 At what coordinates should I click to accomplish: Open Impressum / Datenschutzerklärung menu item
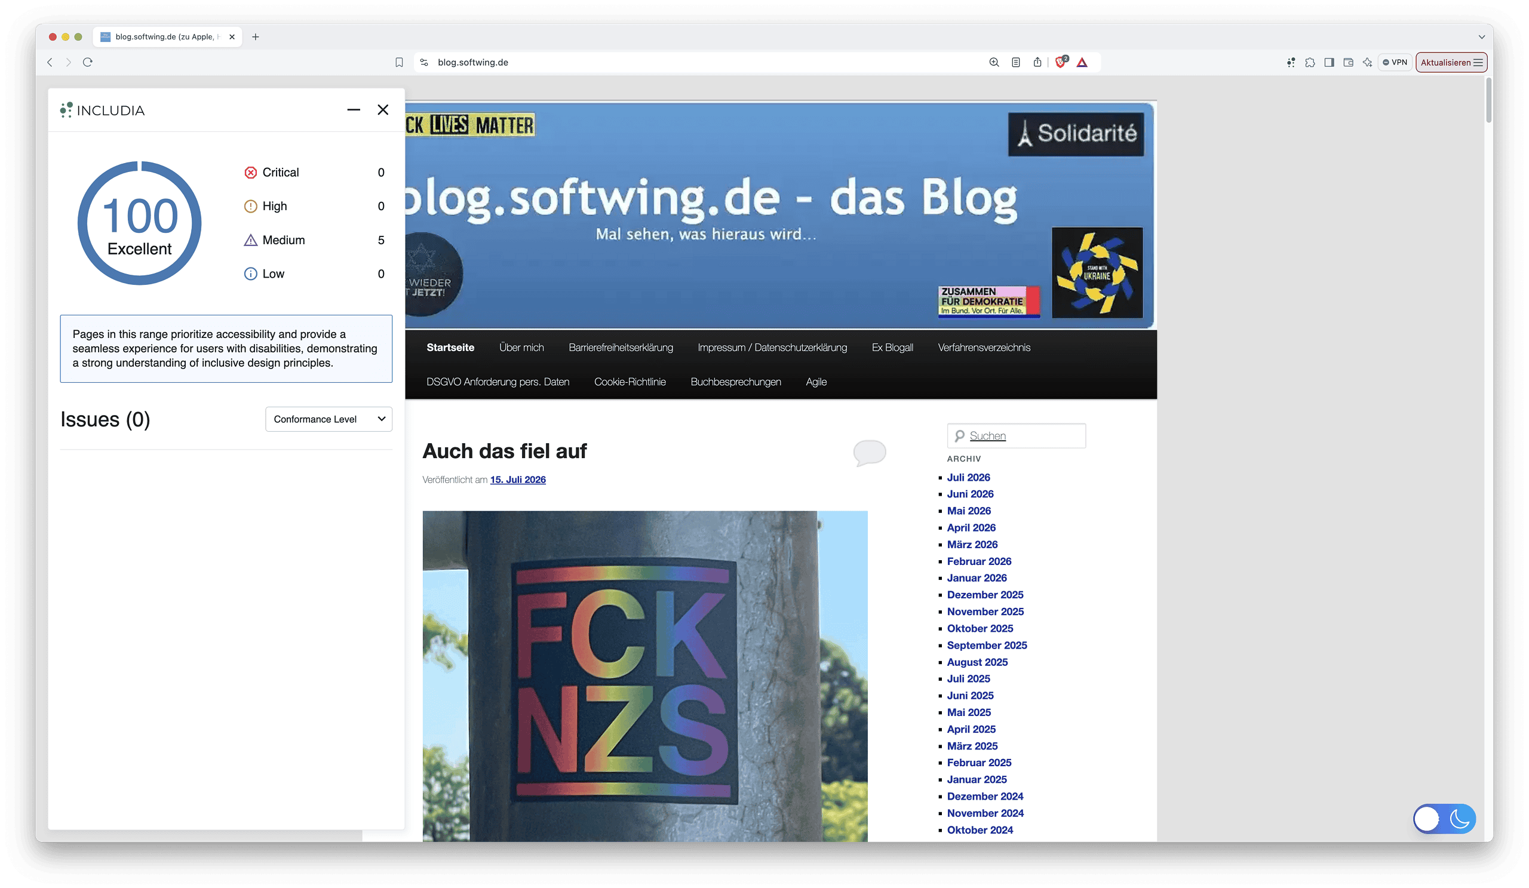(772, 348)
